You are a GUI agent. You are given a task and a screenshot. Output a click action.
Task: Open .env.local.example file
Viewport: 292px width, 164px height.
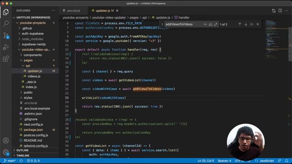37,108
